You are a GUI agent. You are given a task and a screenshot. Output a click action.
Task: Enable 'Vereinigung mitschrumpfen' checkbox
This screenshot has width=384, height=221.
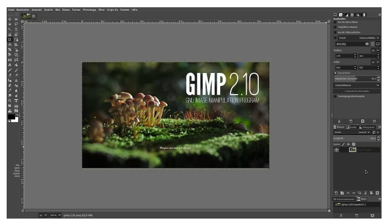(x=335, y=96)
